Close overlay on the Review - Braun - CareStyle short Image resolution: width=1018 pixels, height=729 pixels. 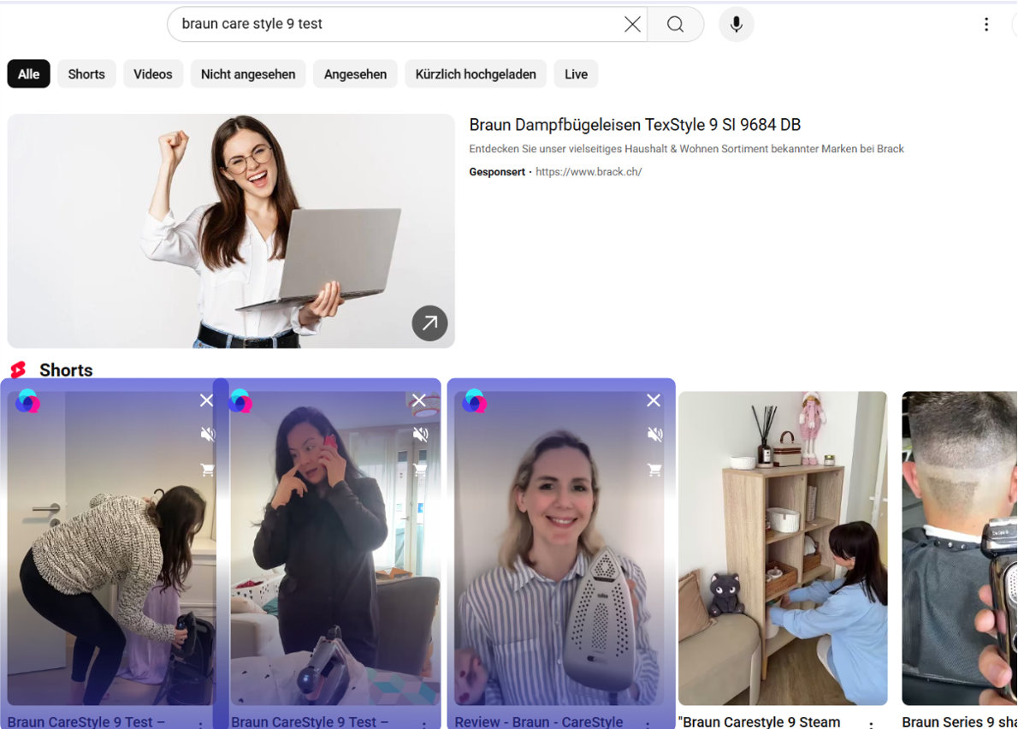pyautogui.click(x=653, y=400)
